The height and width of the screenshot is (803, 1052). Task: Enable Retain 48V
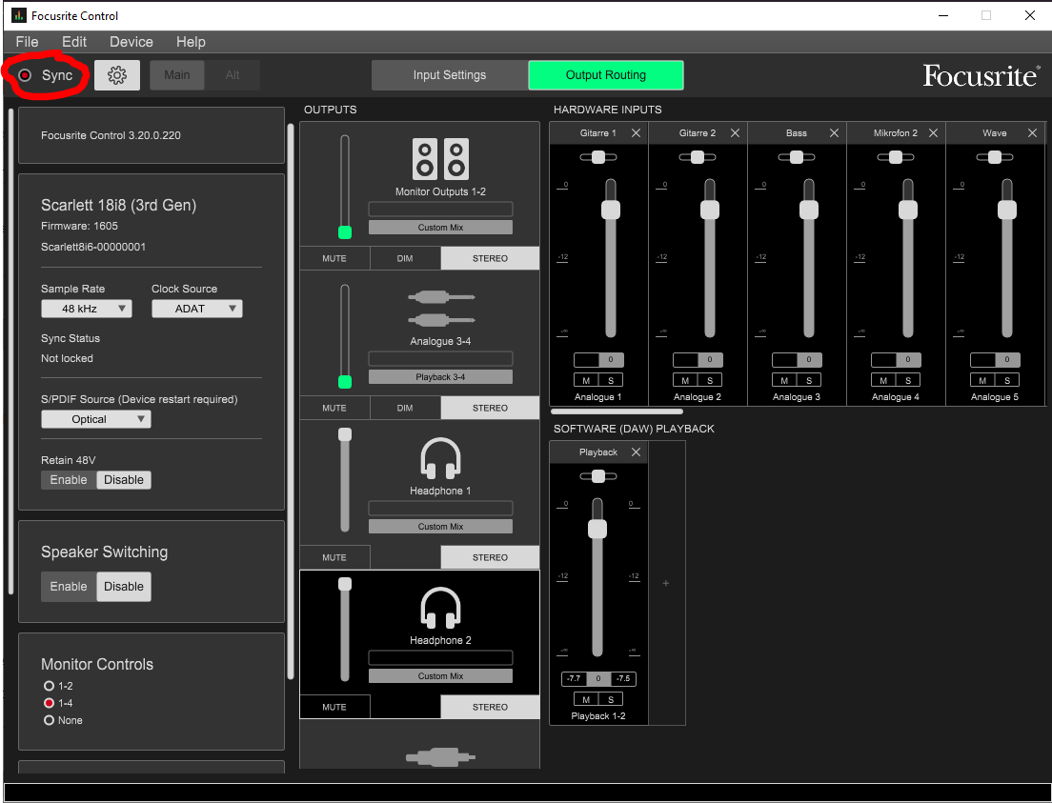tap(69, 480)
